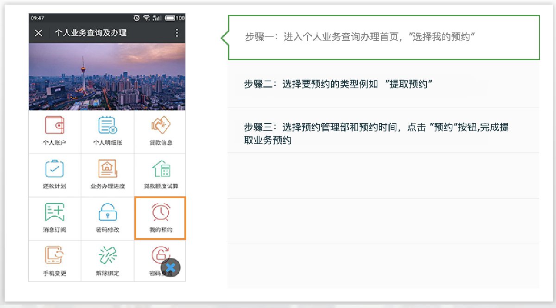Open the 消息订阅 subscription icon
Viewport: 556px width, 308px height.
pyautogui.click(x=55, y=213)
